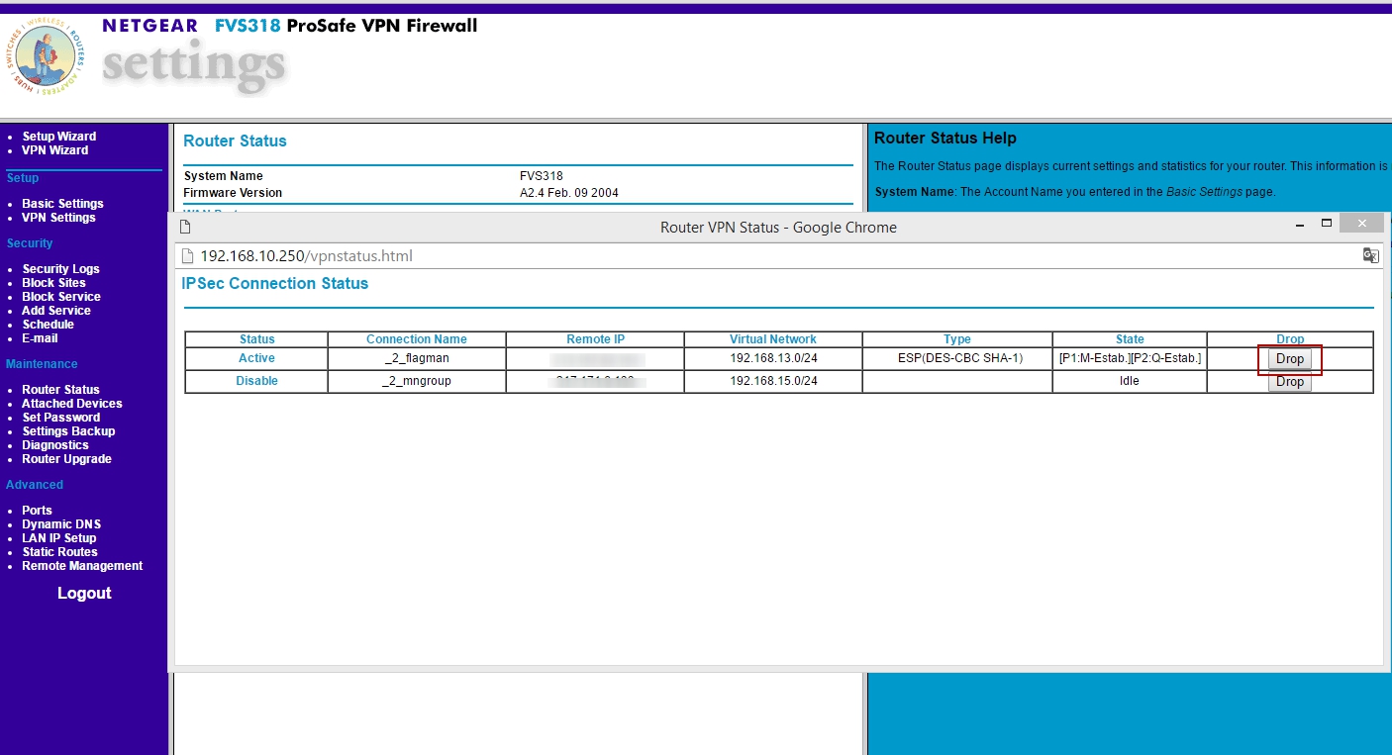Select Router Status in Maintenance
This screenshot has height=755, width=1392.
pyautogui.click(x=61, y=390)
